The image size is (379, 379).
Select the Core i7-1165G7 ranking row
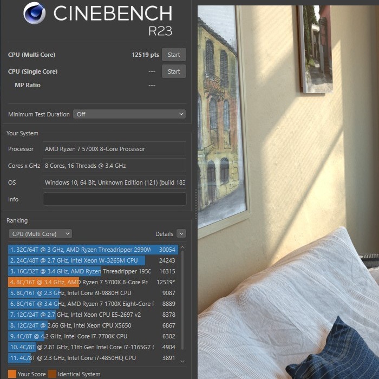pos(93,347)
